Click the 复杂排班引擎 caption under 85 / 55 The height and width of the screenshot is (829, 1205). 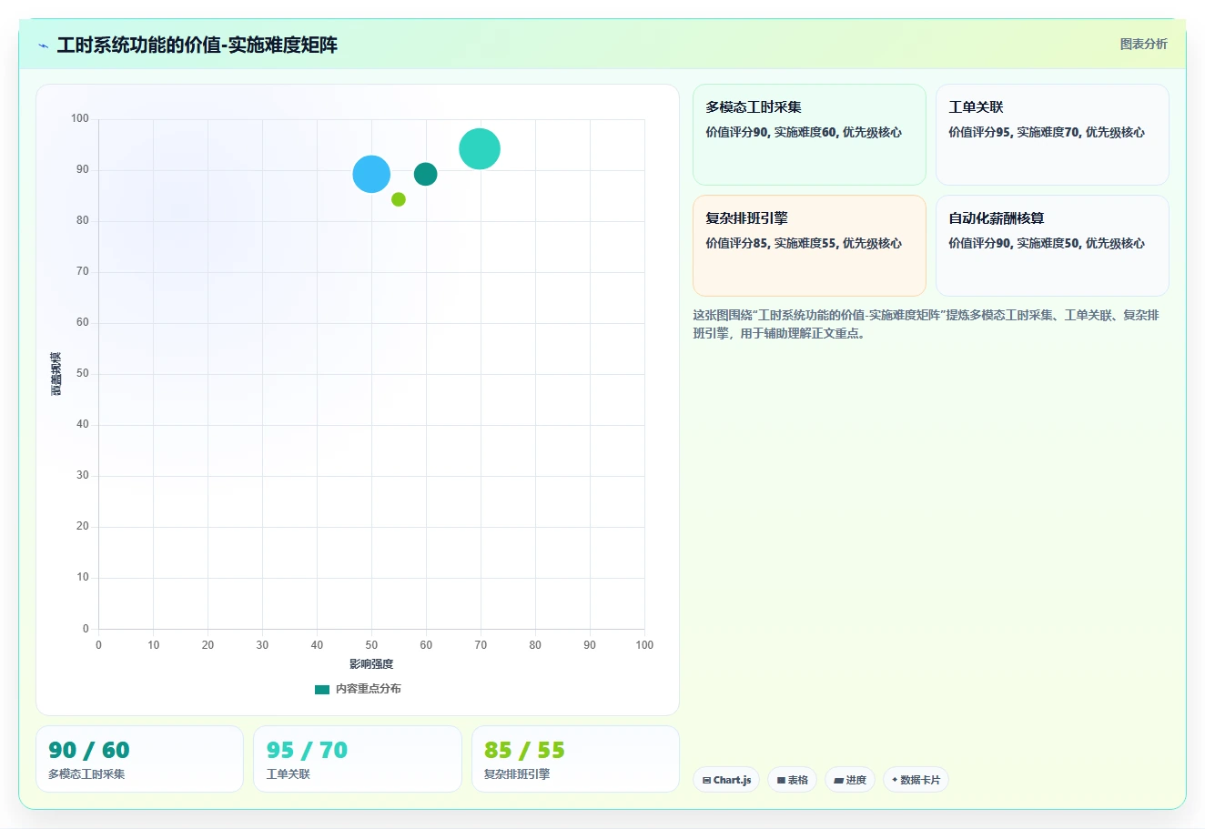(517, 774)
